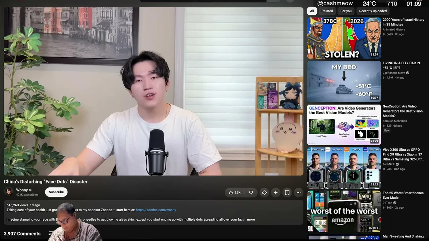
Task: Dislike the Face Dots video
Action: [251, 192]
